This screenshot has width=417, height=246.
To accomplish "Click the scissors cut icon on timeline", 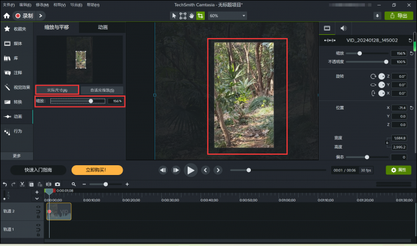I will 22,184.
